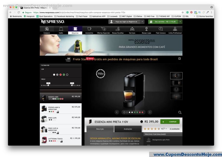Open the Cafés capsule menu
The image size is (222, 157).
[x=61, y=30]
